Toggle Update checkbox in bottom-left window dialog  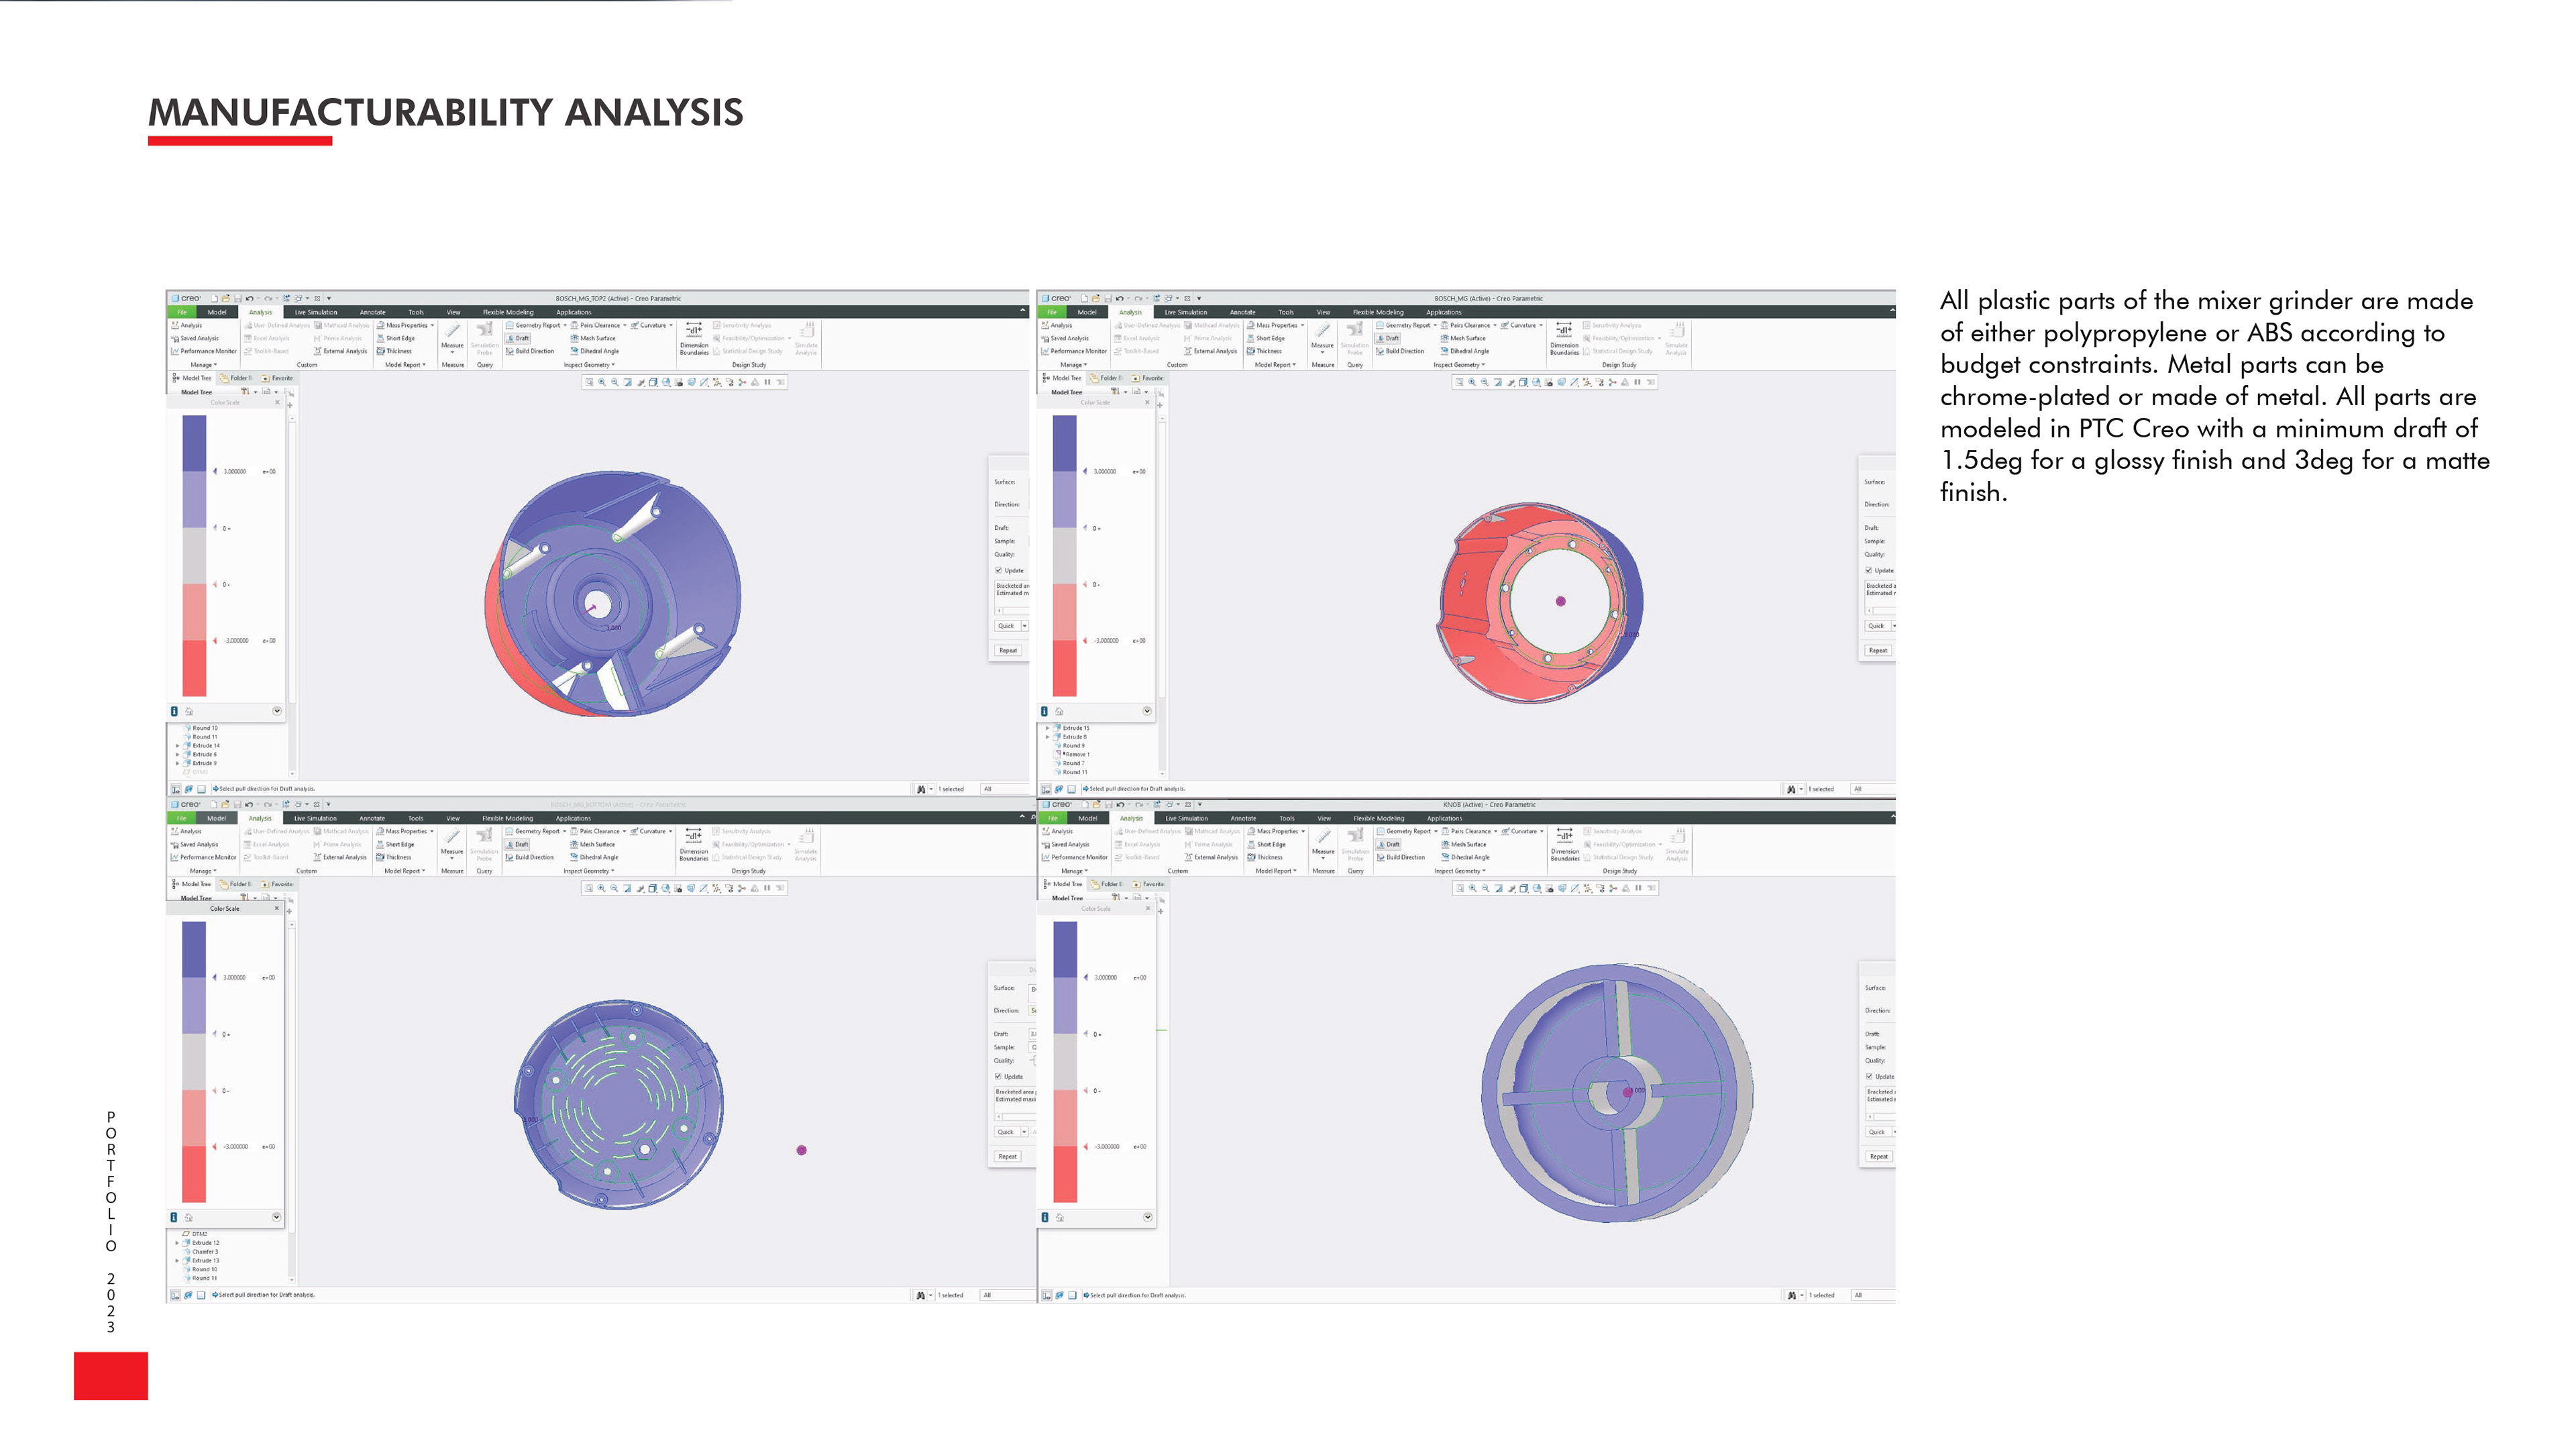(x=998, y=1076)
